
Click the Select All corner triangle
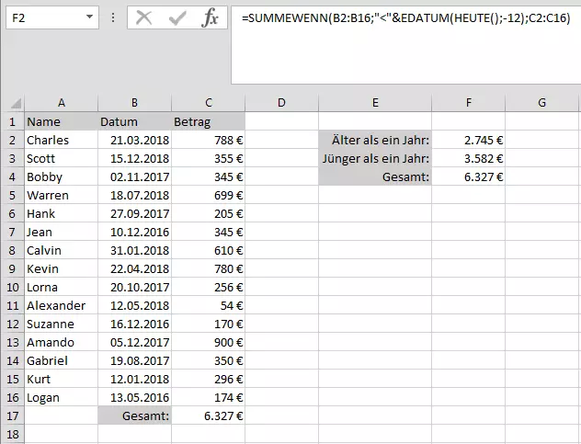pyautogui.click(x=12, y=102)
